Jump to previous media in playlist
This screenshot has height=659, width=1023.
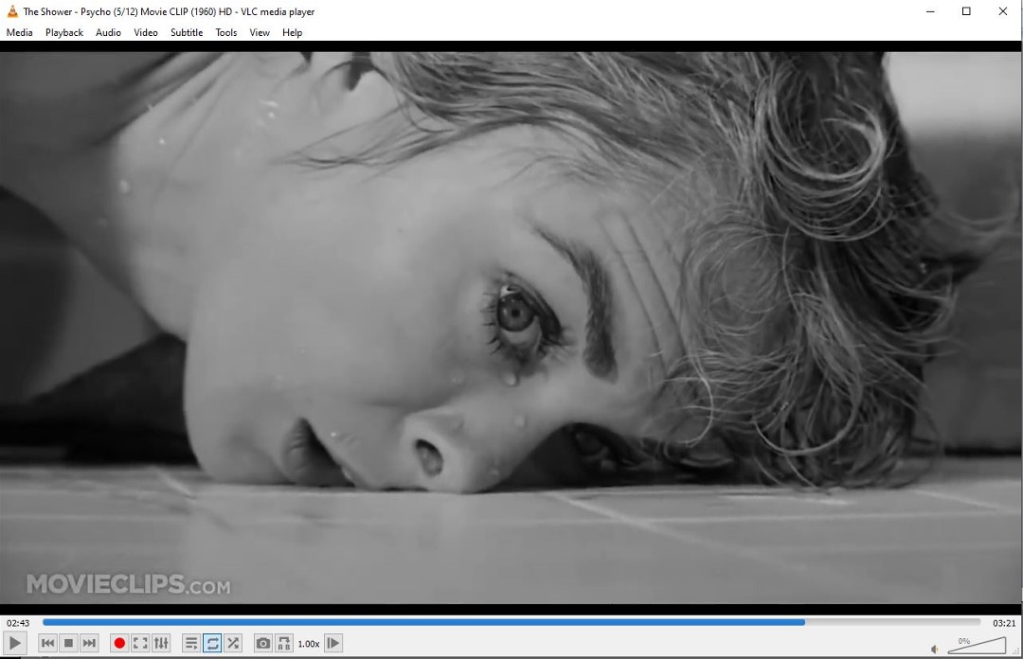(47, 643)
